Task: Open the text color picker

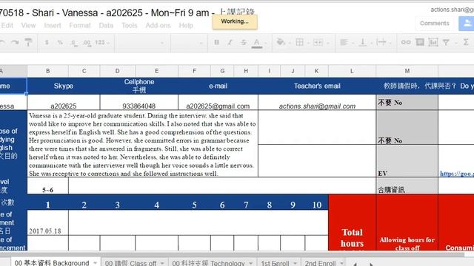Action: pyautogui.click(x=257, y=43)
